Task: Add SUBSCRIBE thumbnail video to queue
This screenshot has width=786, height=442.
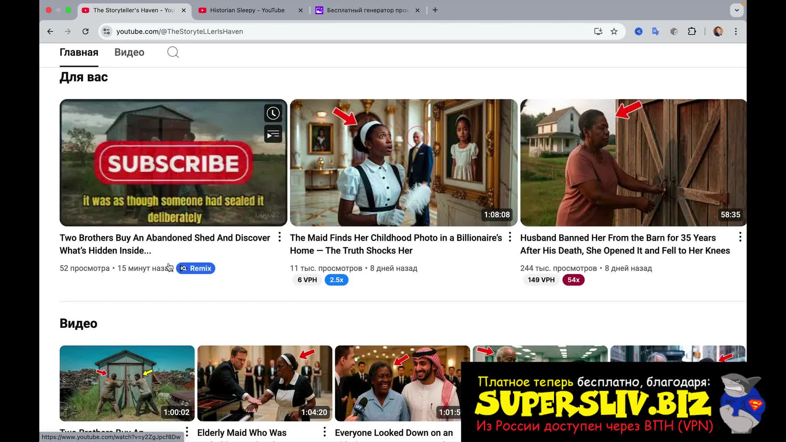Action: point(273,134)
